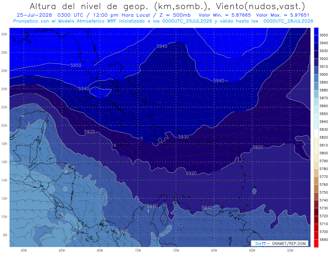Click the 5930 contour label on the map
Viewport: 329px width, 254px height.
click(183, 137)
